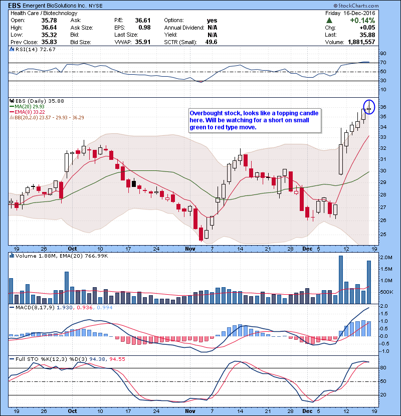Image resolution: width=401 pixels, height=416 pixels.
Task: Click the Nov label on the price chart date axis
Action: click(x=190, y=249)
